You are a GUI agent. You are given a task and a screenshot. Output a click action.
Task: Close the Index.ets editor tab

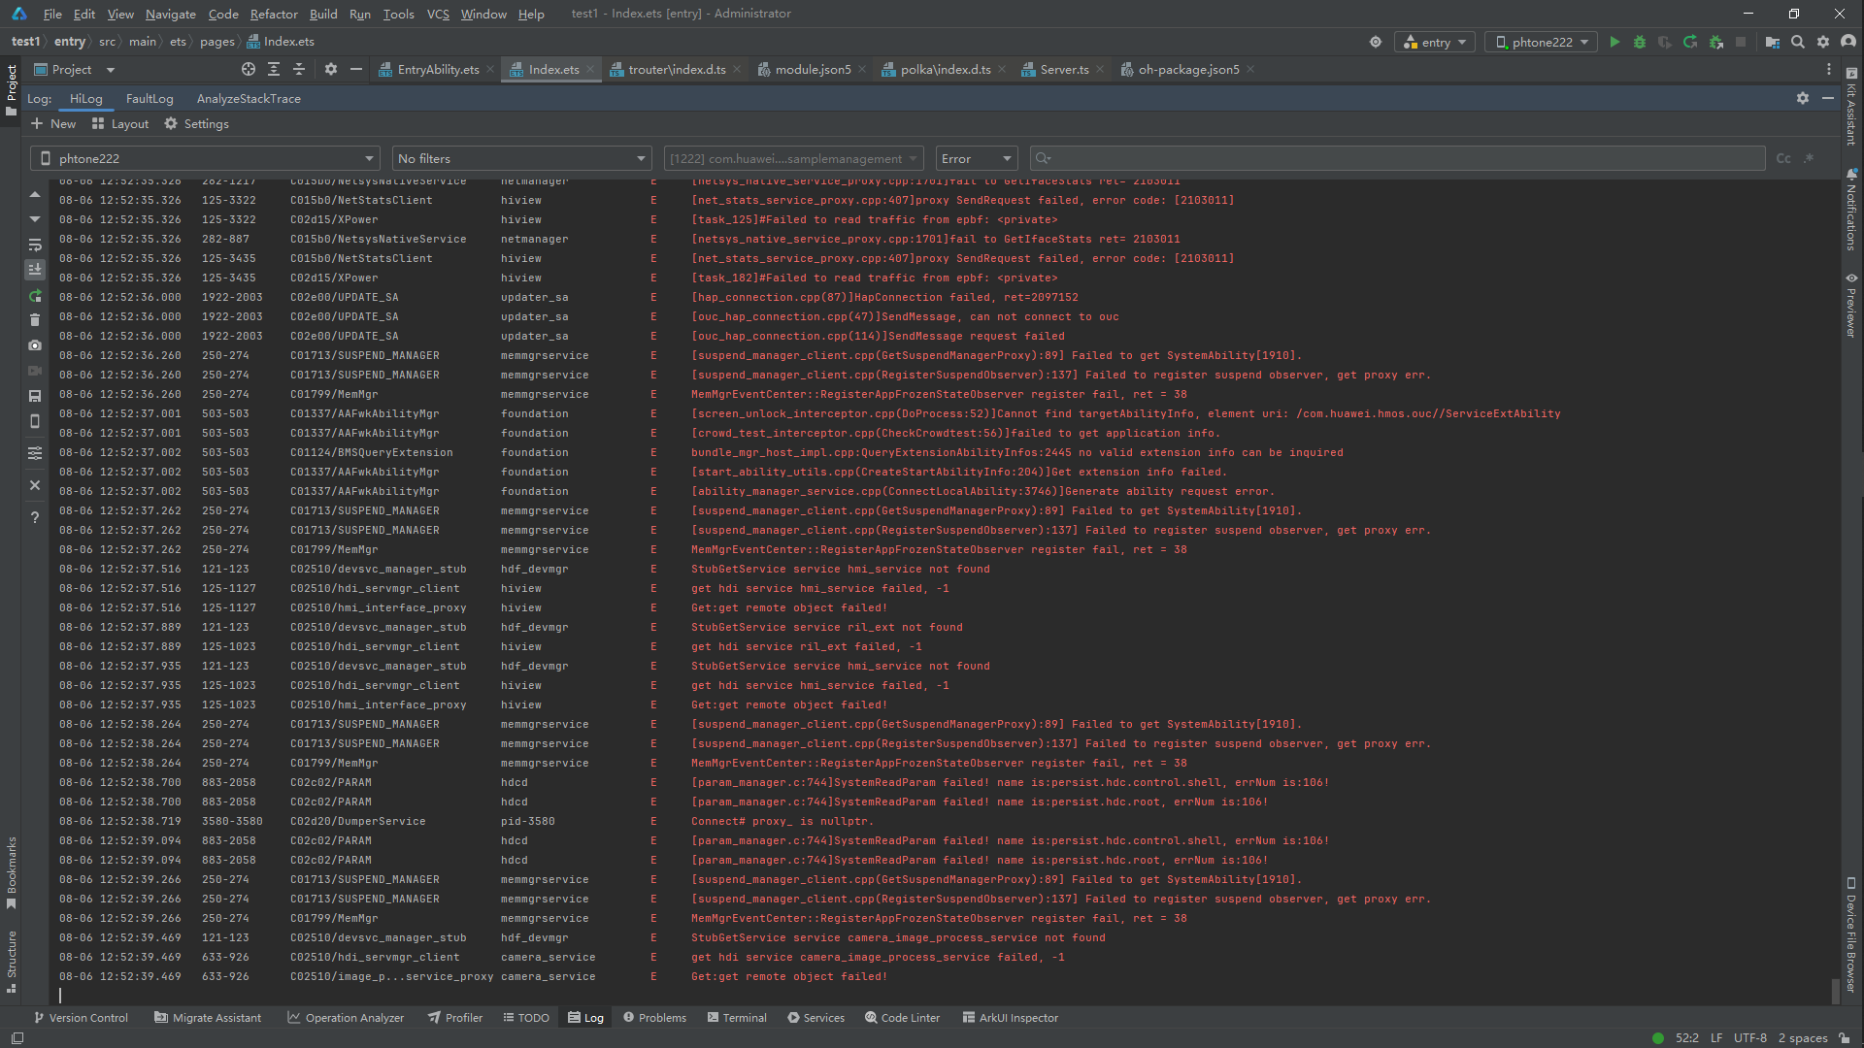pos(590,70)
